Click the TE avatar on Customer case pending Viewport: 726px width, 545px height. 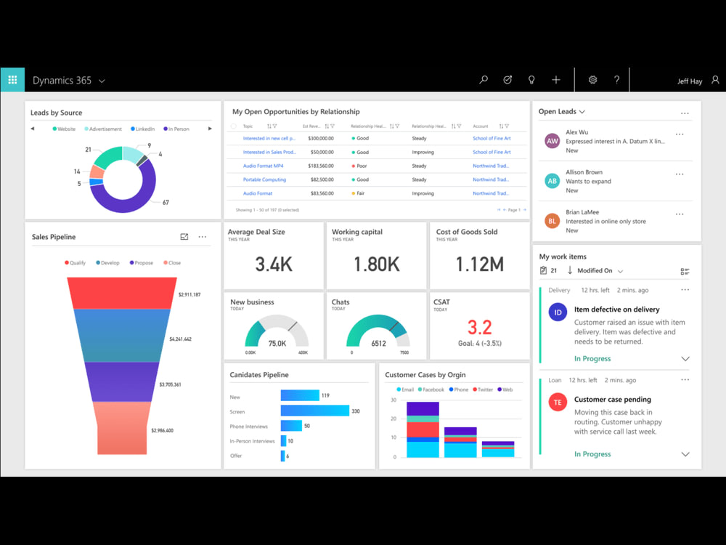pyautogui.click(x=558, y=403)
